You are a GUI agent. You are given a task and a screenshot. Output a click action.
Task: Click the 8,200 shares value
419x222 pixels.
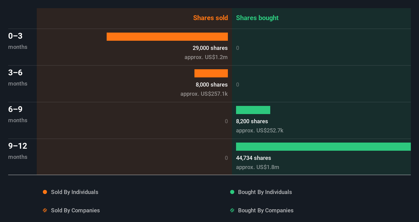coord(252,121)
